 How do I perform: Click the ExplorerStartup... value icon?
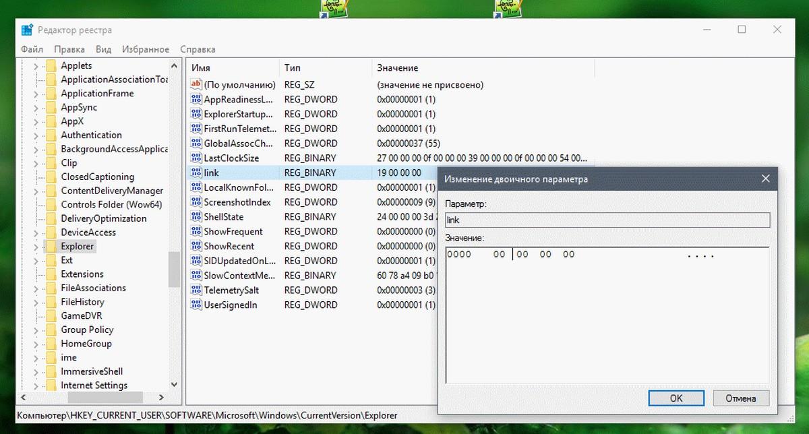click(x=196, y=114)
